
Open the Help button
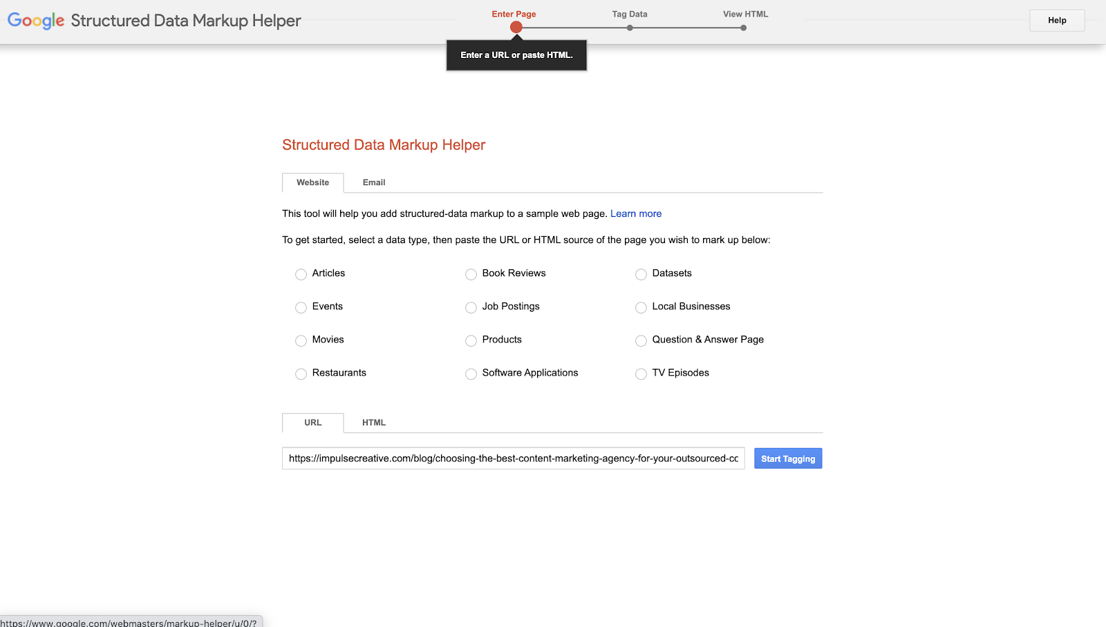tap(1057, 20)
